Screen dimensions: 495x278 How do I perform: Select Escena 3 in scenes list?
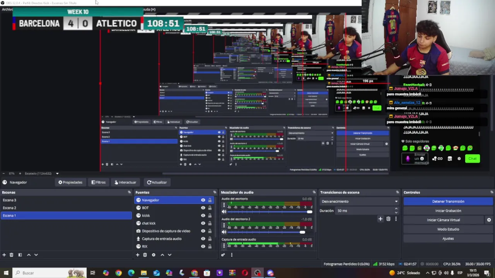[x=66, y=200]
